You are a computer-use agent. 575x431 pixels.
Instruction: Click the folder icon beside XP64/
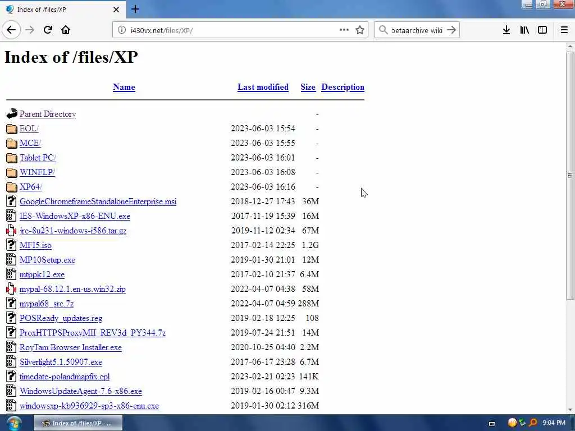(x=11, y=187)
